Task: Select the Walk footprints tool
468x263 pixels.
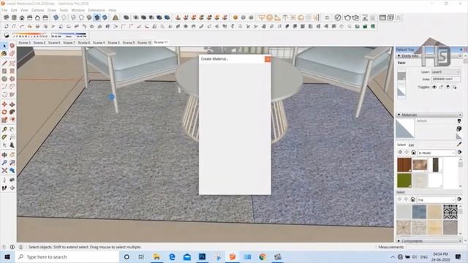Action: click(4, 188)
